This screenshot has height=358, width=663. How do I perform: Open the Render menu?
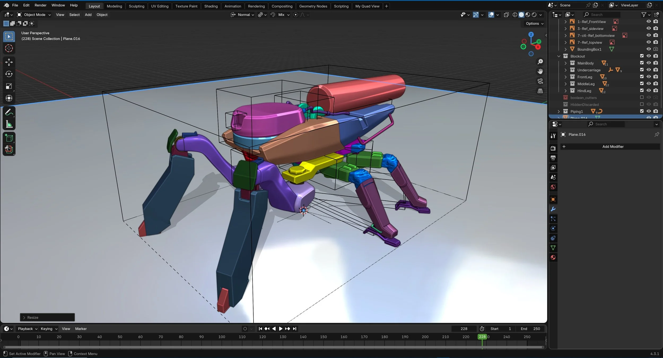(40, 5)
